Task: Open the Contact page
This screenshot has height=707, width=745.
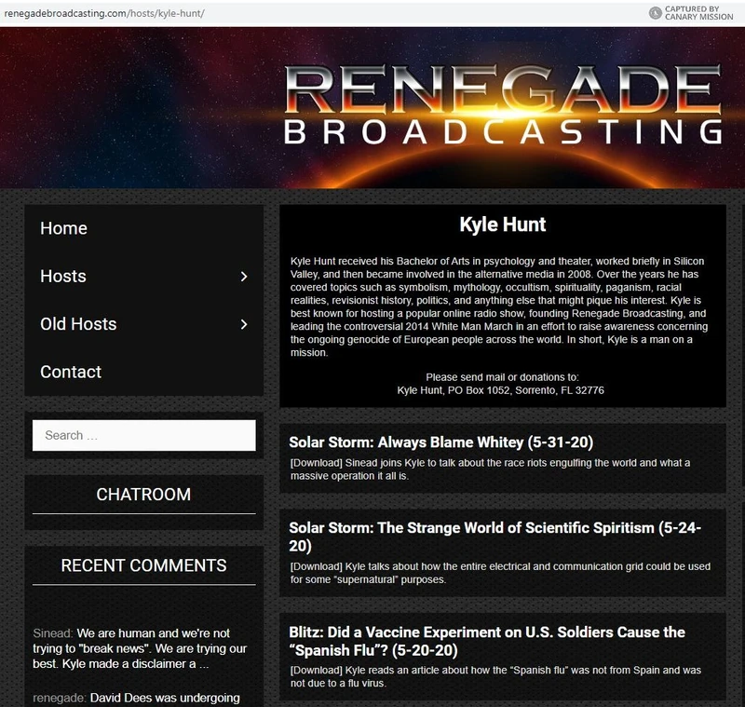Action: click(x=70, y=372)
